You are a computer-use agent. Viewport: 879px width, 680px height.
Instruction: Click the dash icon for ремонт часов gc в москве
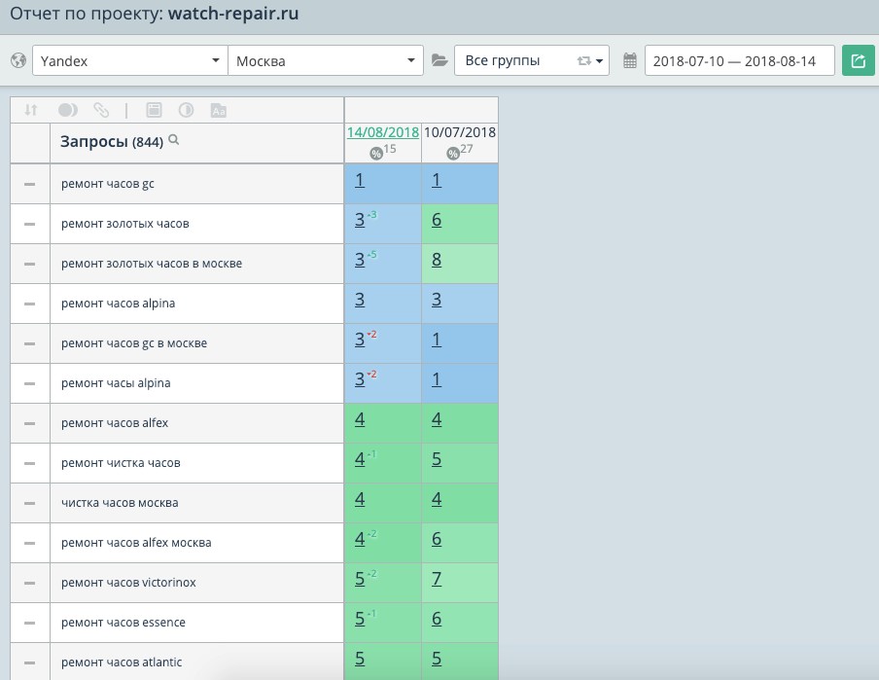click(x=30, y=343)
